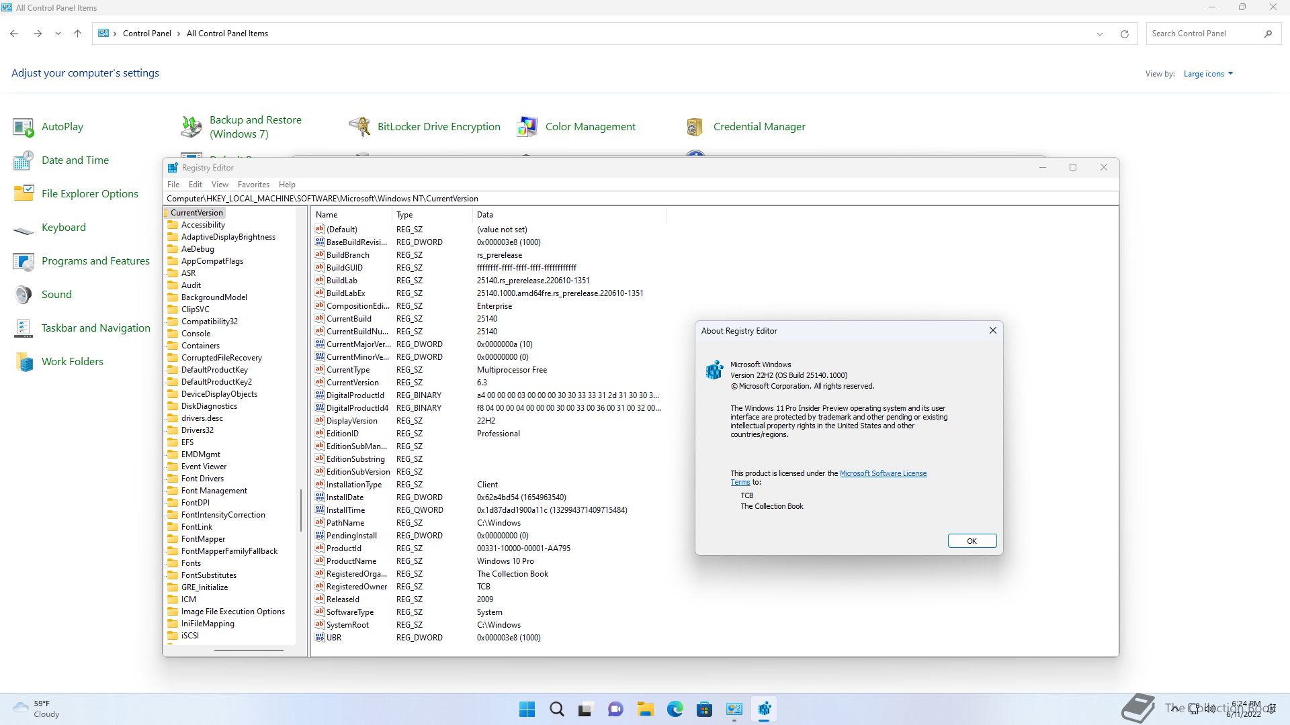Viewport: 1290px width, 725px height.
Task: Open Registry Editor View menu
Action: click(220, 185)
